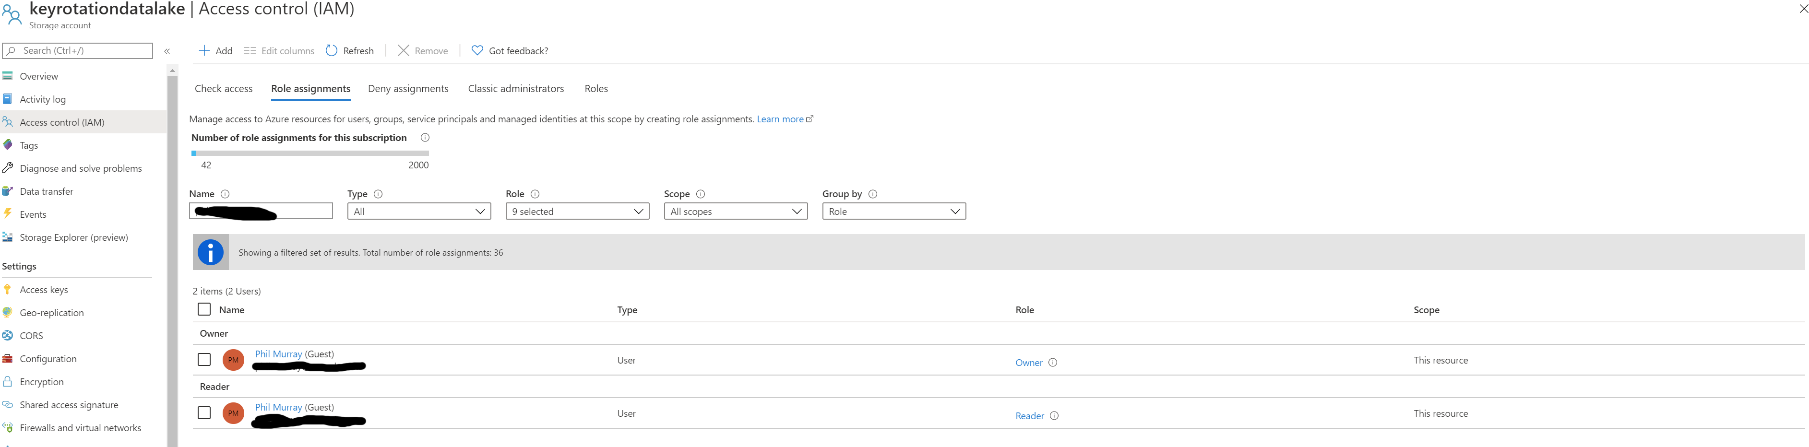Collapse the sidebar with double-chevron icon
Screen dimensions: 1809x447
(167, 51)
